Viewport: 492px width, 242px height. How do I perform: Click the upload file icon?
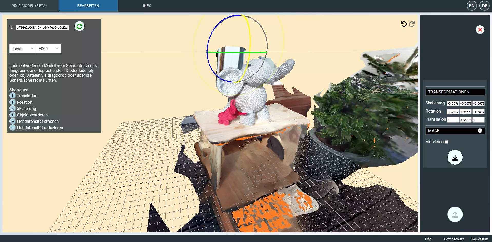(455, 214)
